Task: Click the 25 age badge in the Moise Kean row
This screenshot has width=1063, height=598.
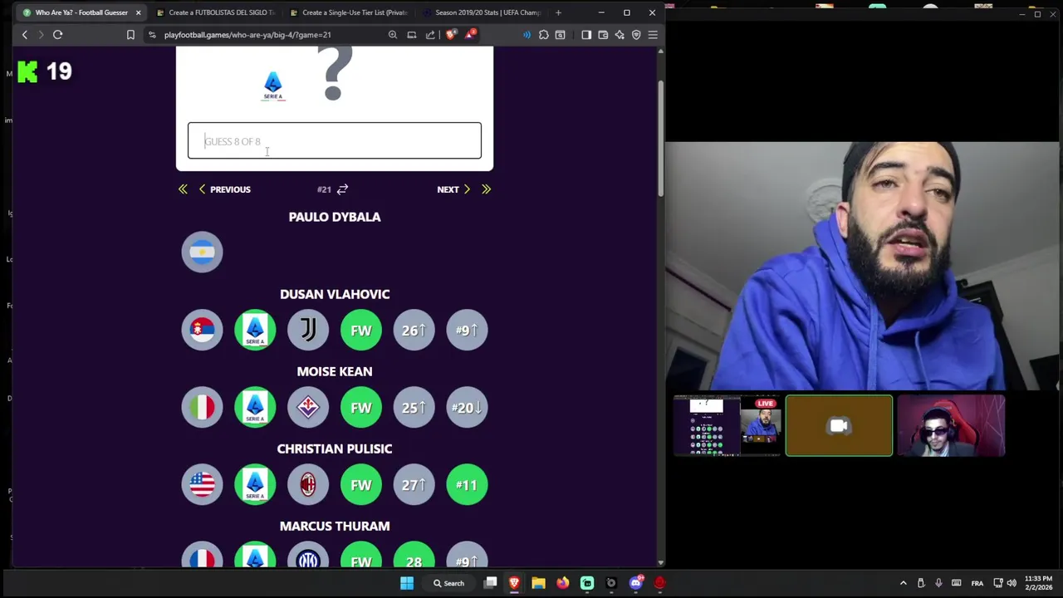Action: coord(414,407)
